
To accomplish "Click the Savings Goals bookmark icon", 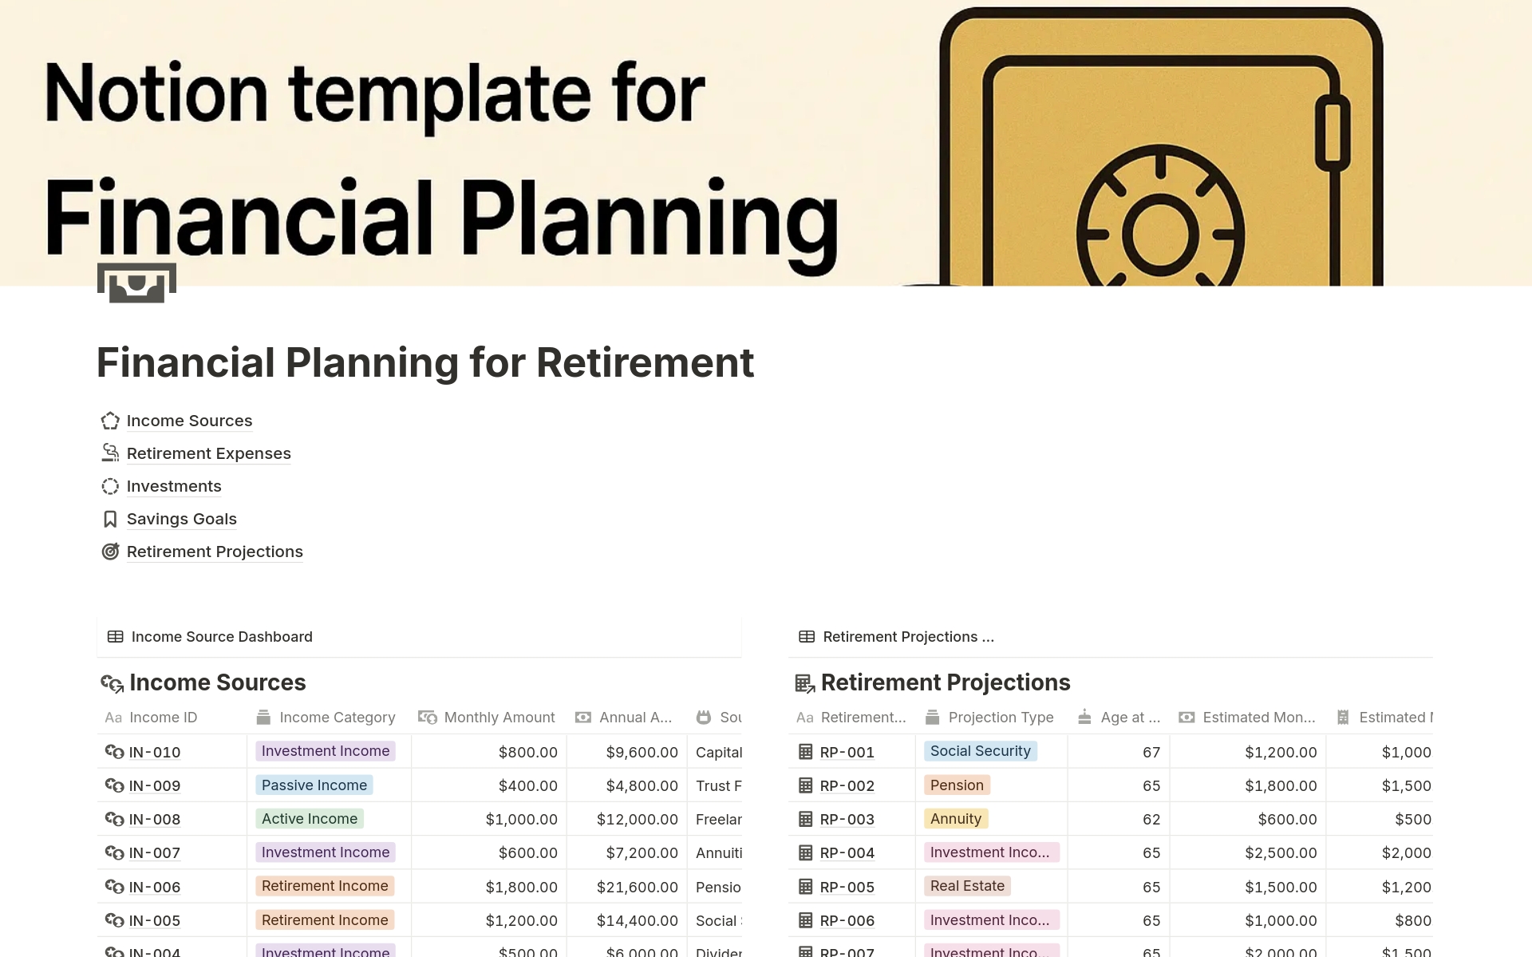I will point(110,519).
